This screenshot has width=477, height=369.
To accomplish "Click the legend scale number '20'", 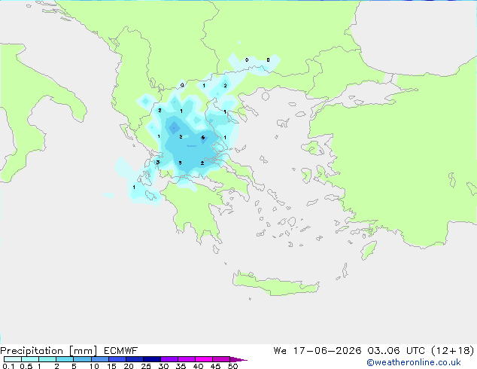I will [129, 366].
